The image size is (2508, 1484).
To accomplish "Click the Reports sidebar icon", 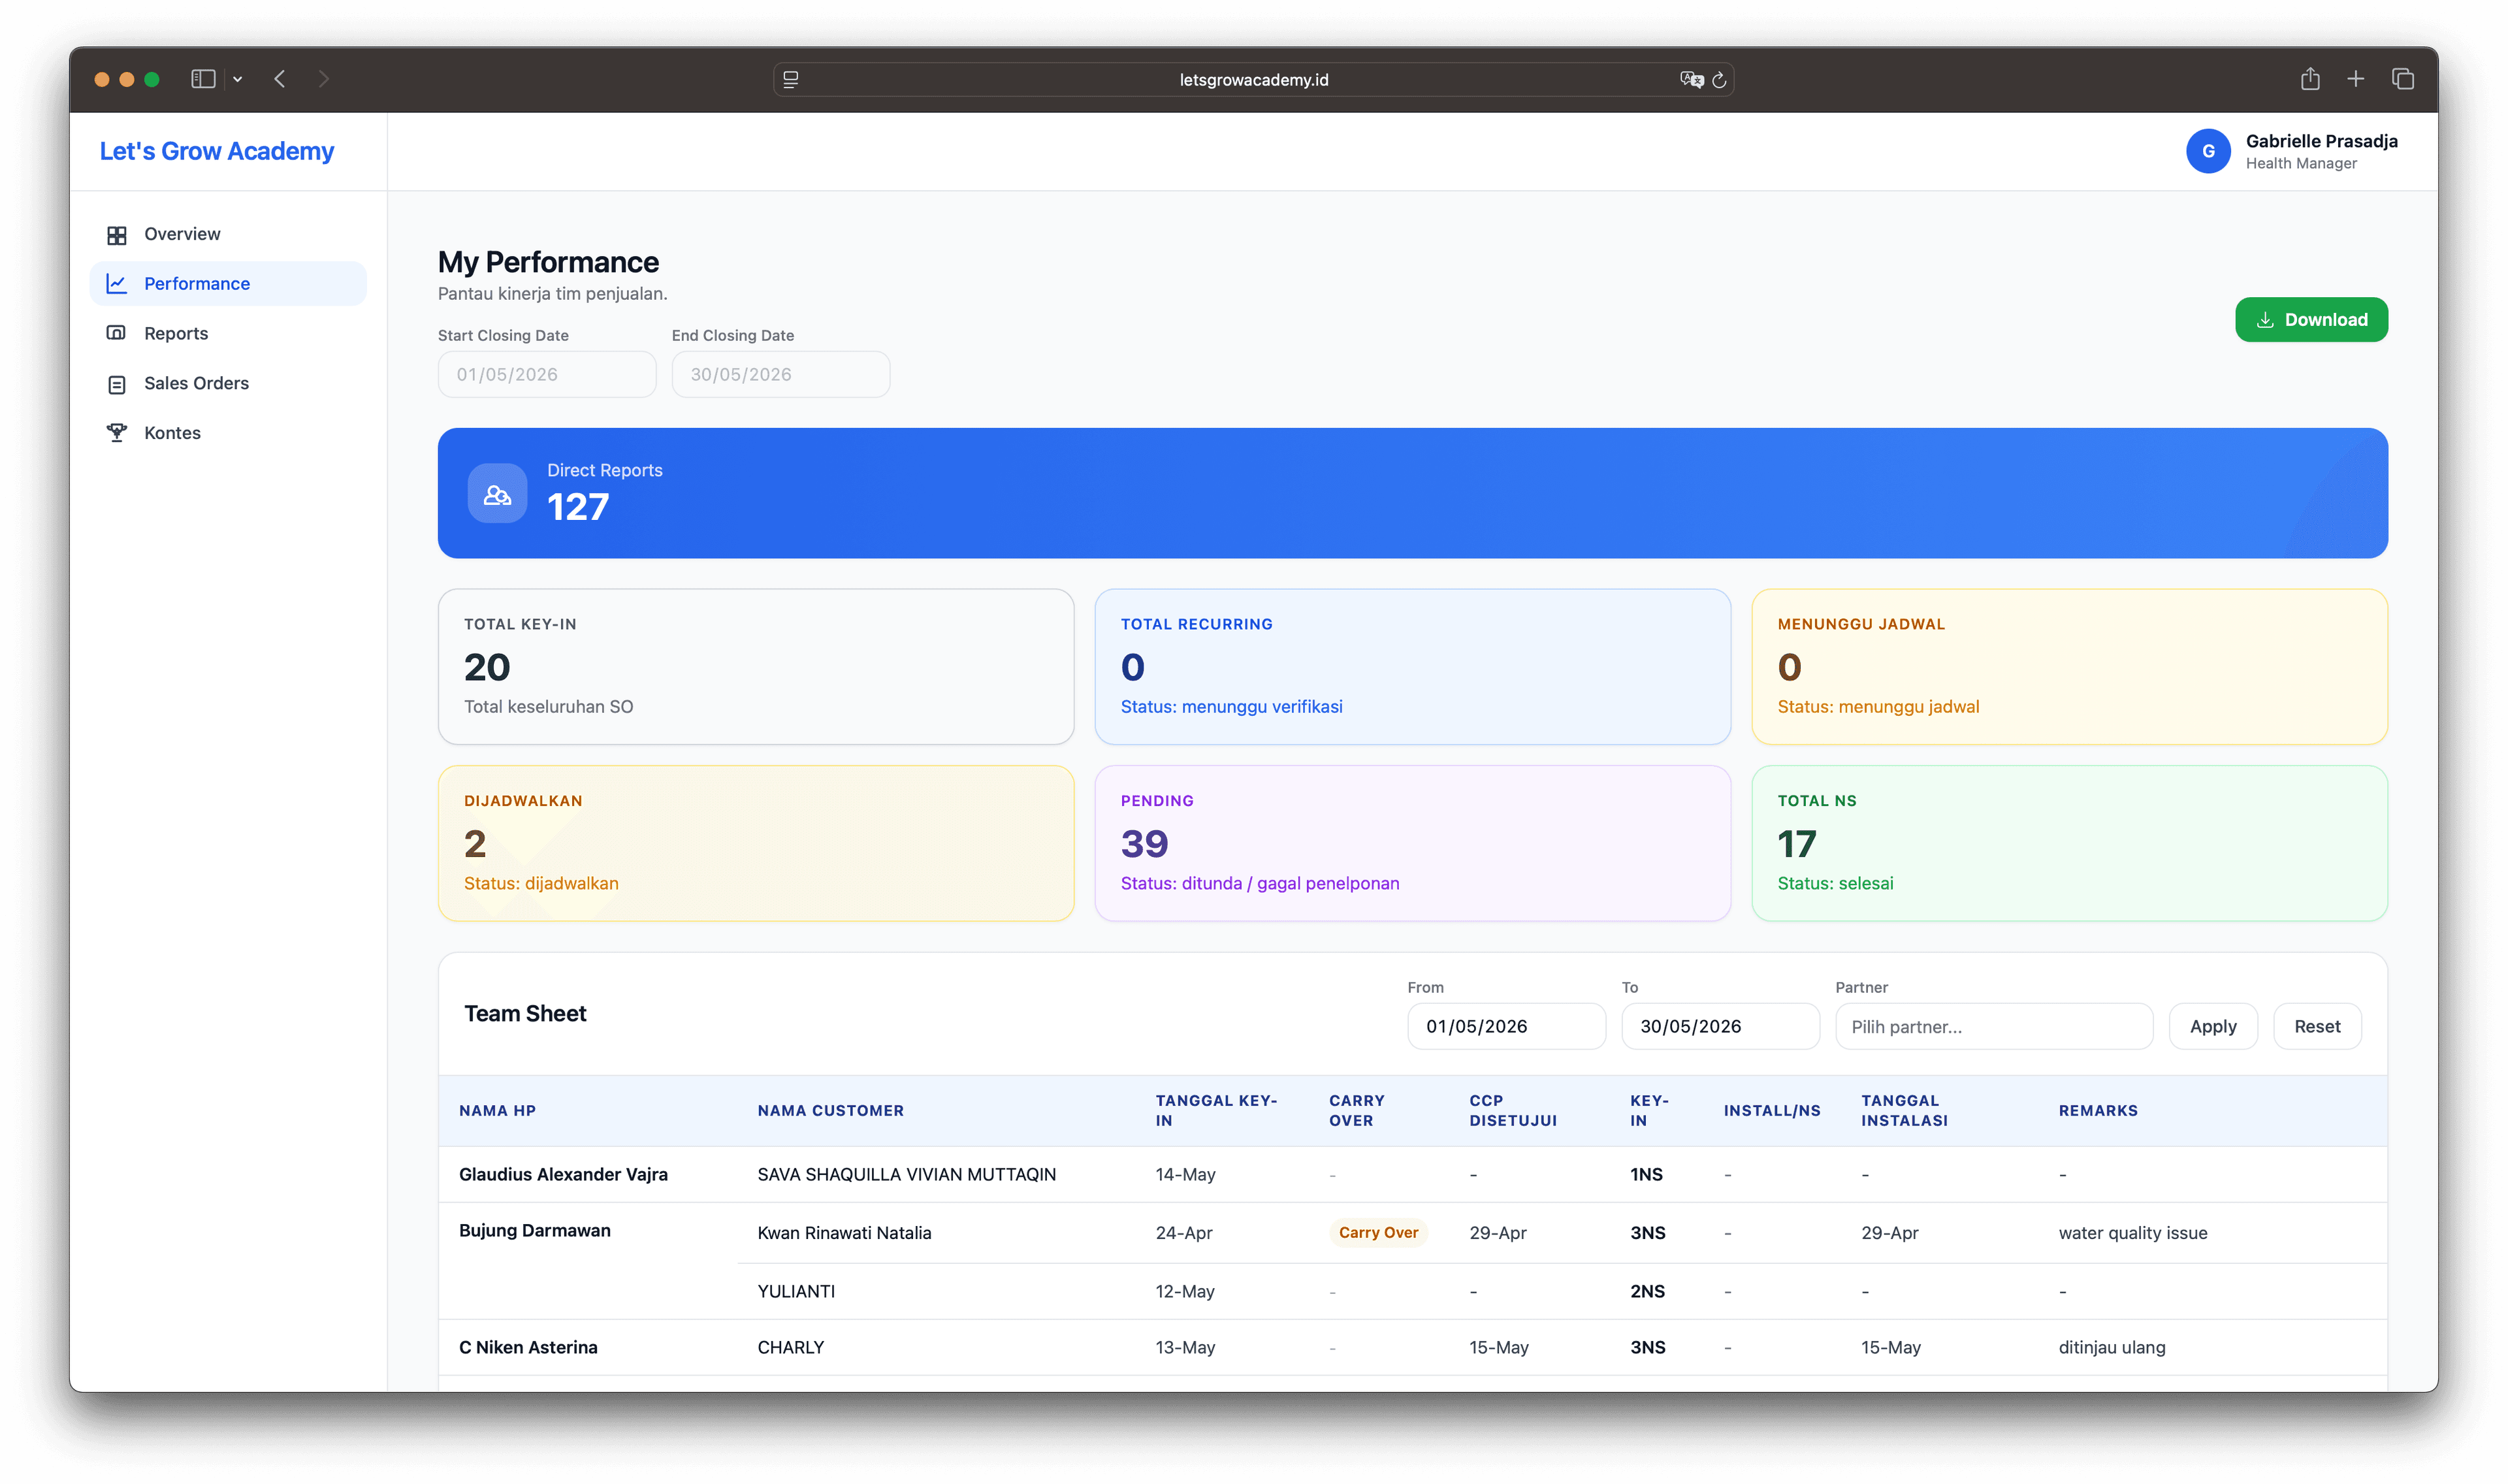I will pyautogui.click(x=117, y=333).
